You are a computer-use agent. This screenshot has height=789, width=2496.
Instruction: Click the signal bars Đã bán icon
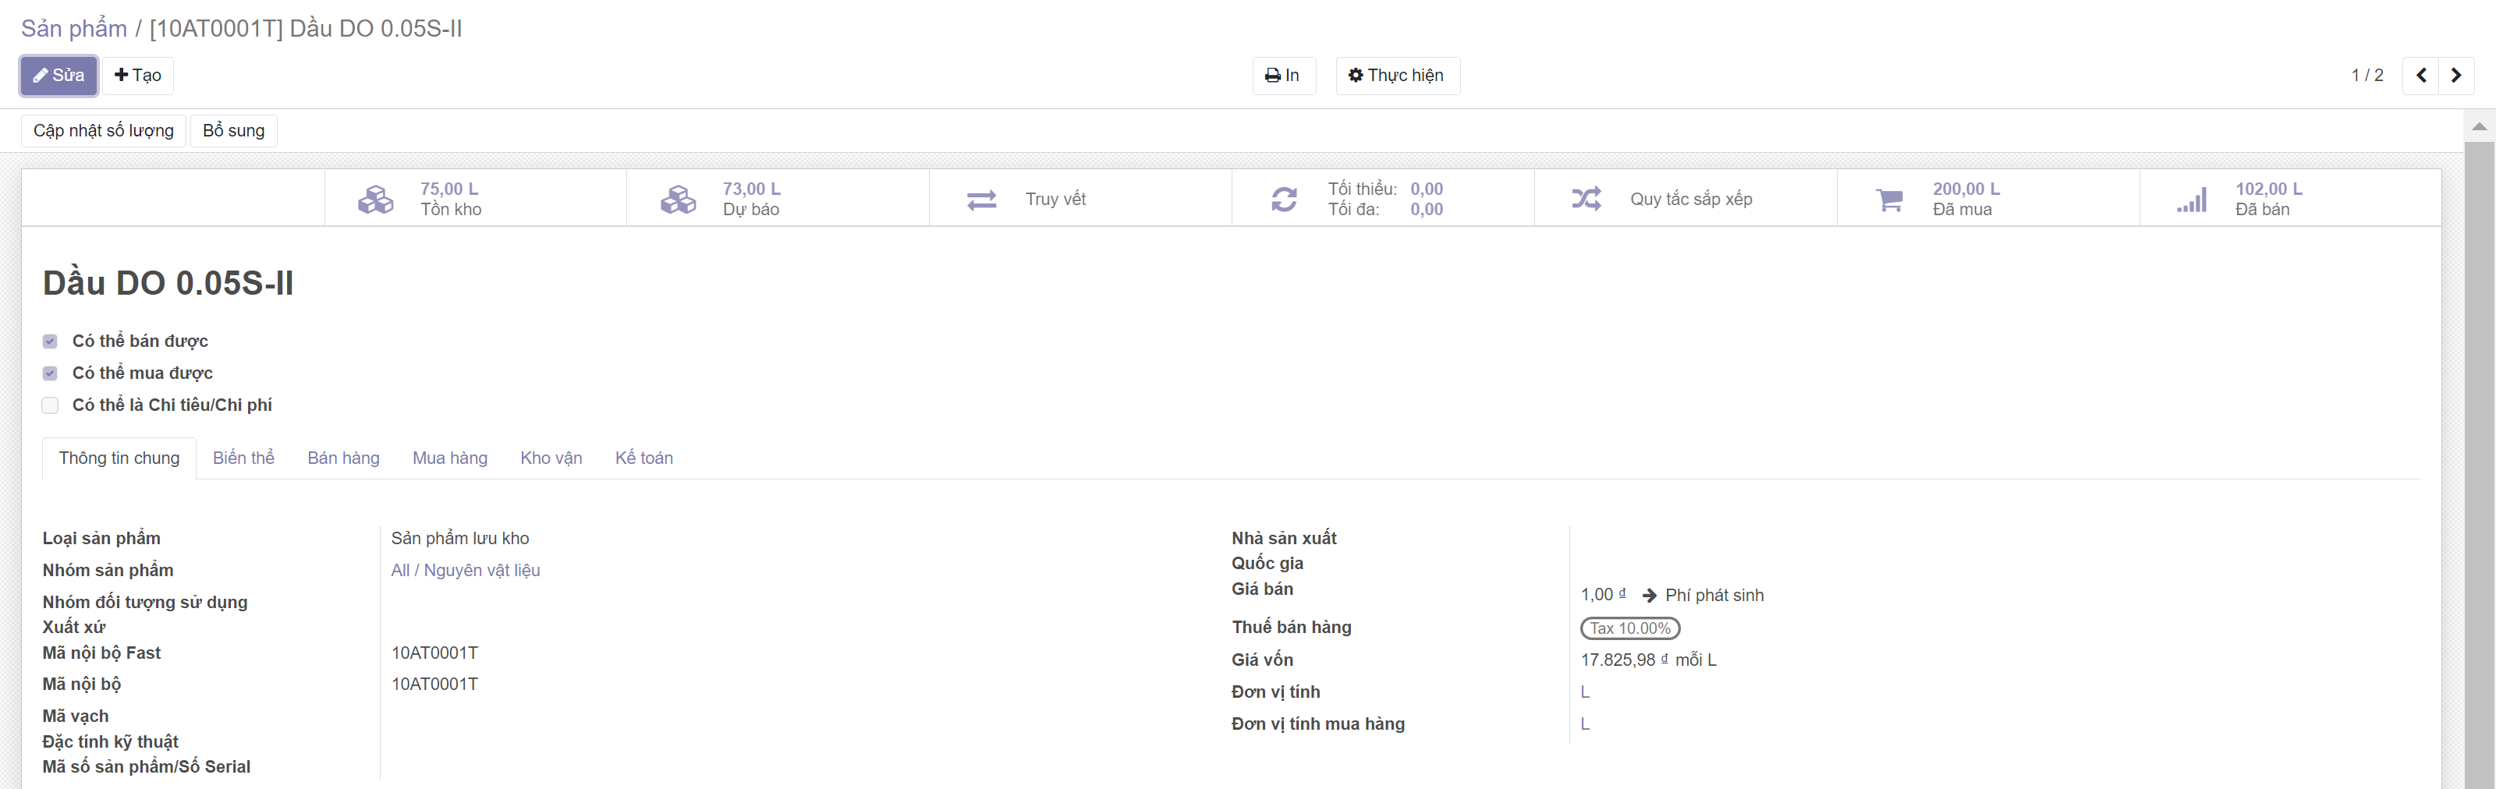pyautogui.click(x=2191, y=200)
